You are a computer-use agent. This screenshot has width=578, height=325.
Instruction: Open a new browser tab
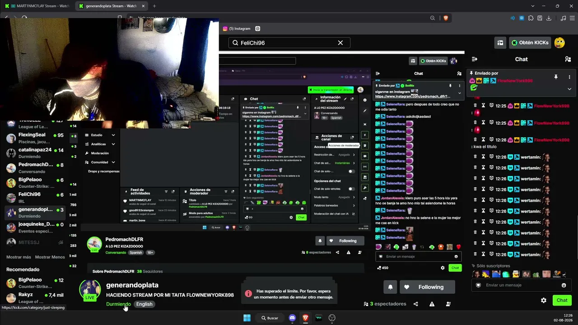pos(154,6)
